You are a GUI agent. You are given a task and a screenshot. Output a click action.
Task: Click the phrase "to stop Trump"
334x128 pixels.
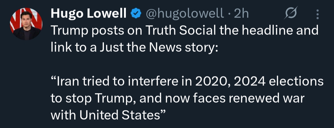click(x=88, y=99)
